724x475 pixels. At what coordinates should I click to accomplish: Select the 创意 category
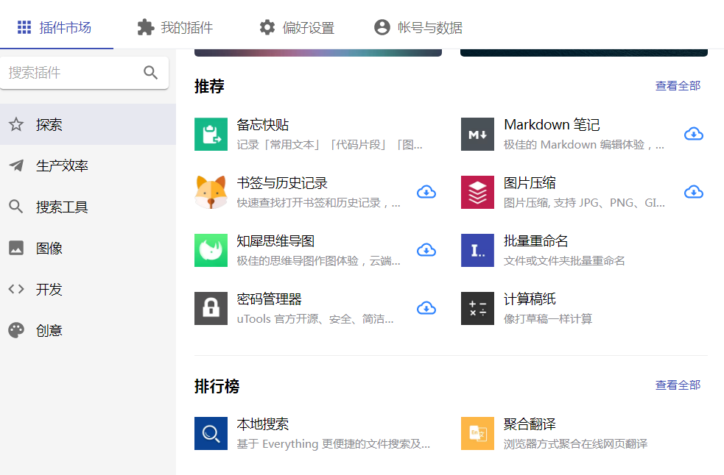[x=88, y=330]
